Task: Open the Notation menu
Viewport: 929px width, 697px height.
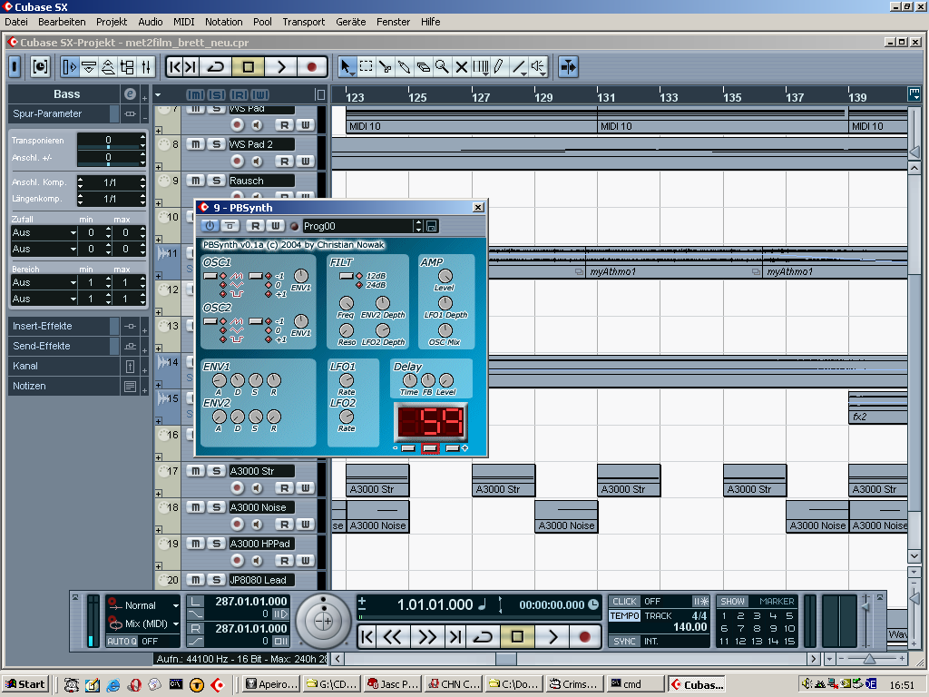Action: [223, 22]
